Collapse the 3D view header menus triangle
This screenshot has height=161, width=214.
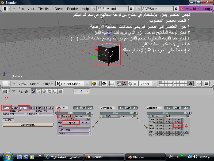coord(14,83)
